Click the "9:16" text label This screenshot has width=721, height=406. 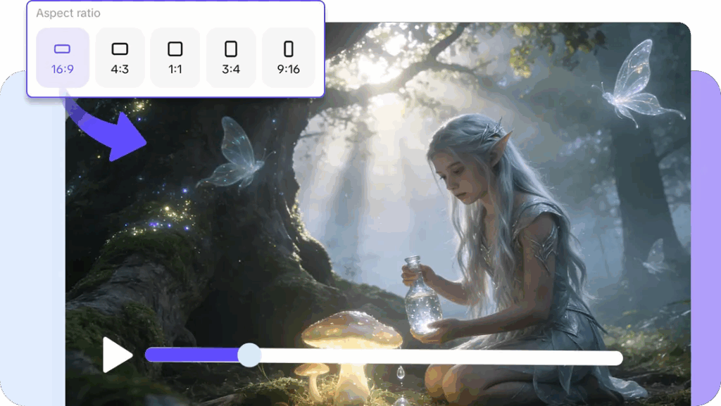tap(288, 70)
